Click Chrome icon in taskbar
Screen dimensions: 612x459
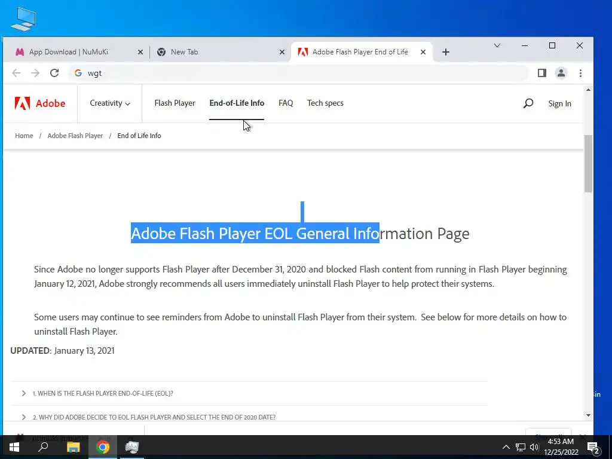coord(103,447)
